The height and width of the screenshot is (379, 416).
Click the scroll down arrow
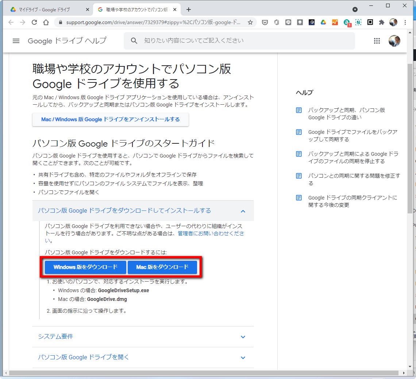pos(410,367)
